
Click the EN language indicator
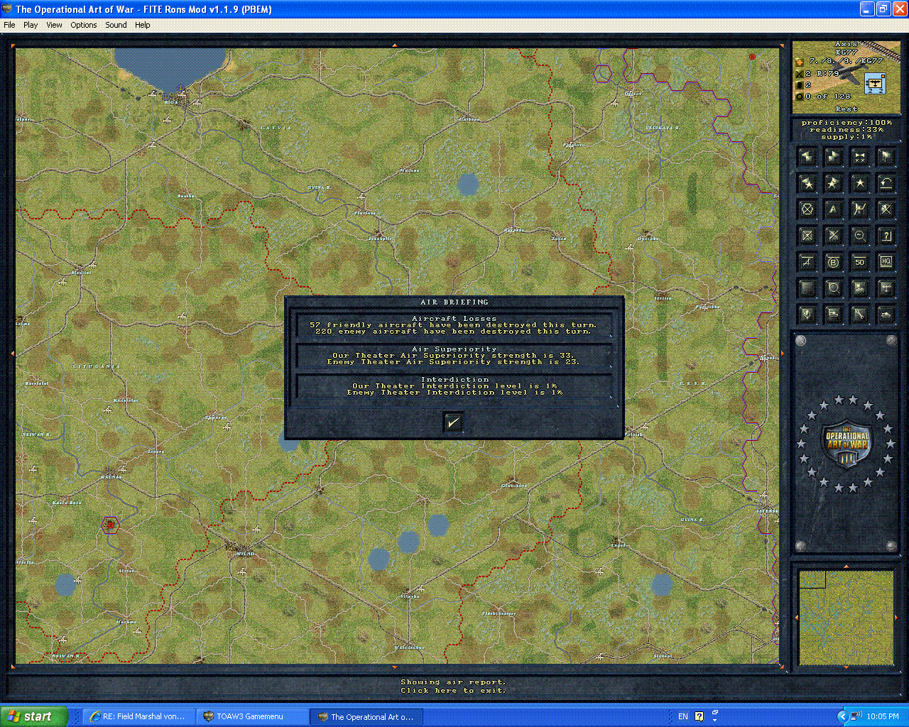(683, 716)
